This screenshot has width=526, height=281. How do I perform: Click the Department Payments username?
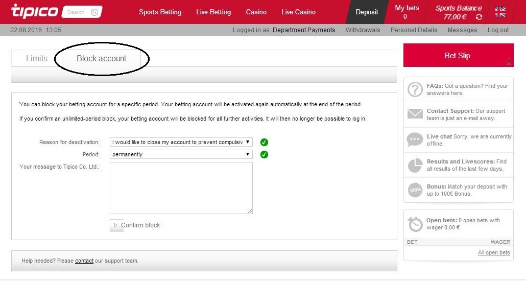click(303, 30)
